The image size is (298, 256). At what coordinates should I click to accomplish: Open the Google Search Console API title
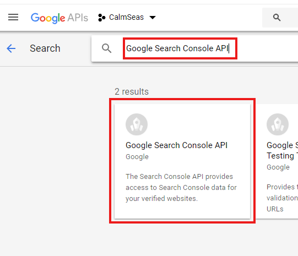[x=176, y=145]
